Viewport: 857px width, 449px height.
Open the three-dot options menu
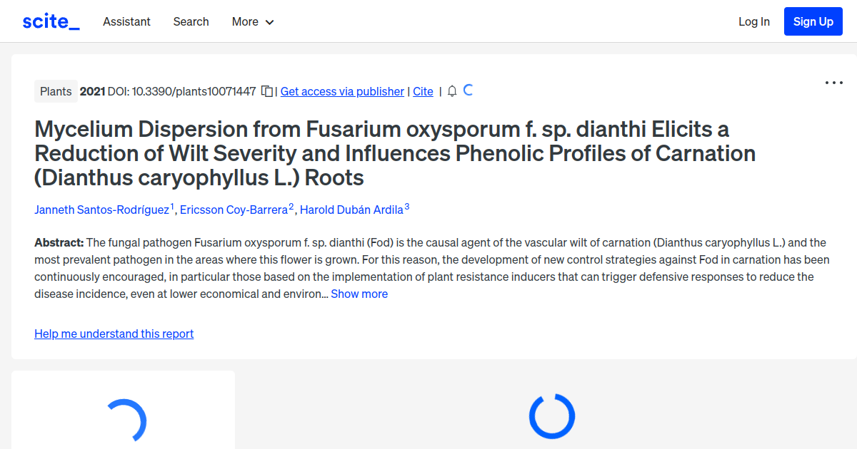pos(834,83)
